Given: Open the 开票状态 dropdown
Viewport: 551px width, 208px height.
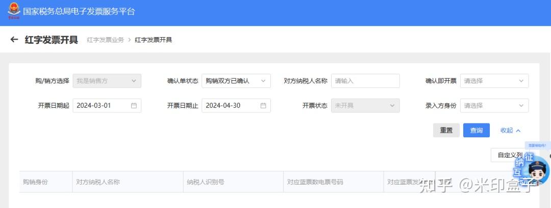Looking at the screenshot, I should [365, 105].
